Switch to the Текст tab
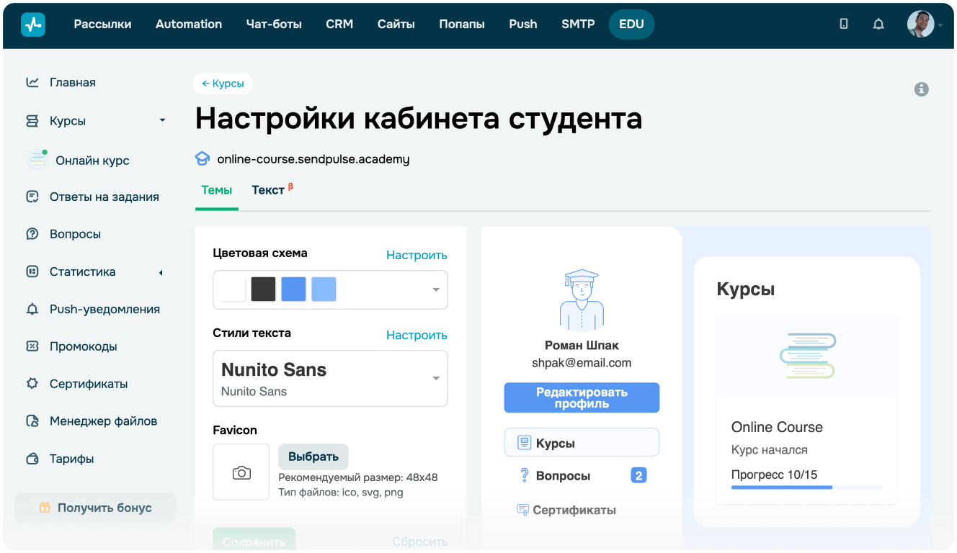This screenshot has width=957, height=553. 268,190
